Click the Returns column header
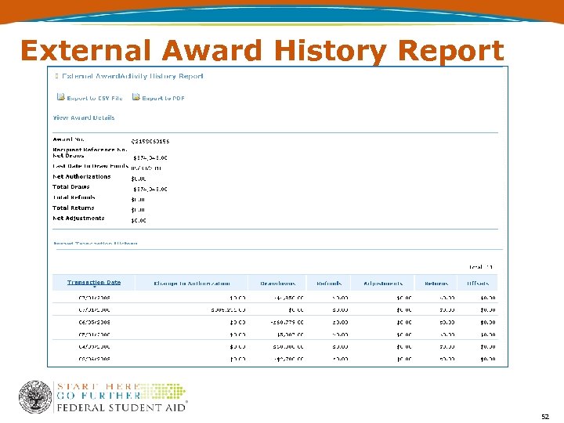The width and height of the screenshot is (564, 423). pos(436,284)
